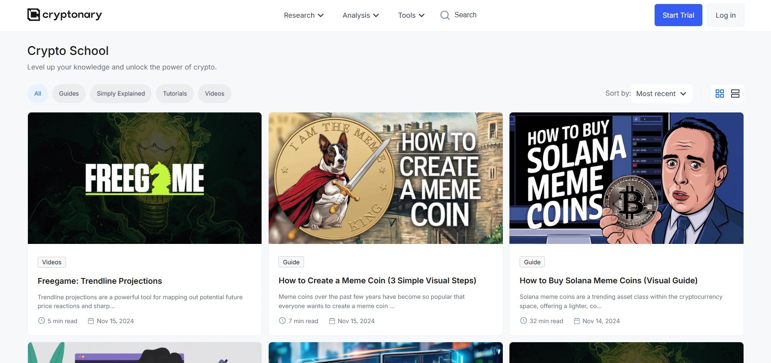Select the Tutorials filter tab
The height and width of the screenshot is (363, 771).
(x=175, y=93)
